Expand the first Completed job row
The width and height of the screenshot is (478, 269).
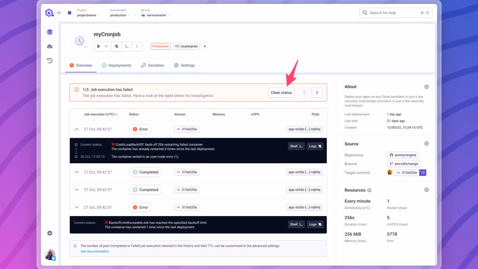(x=77, y=172)
